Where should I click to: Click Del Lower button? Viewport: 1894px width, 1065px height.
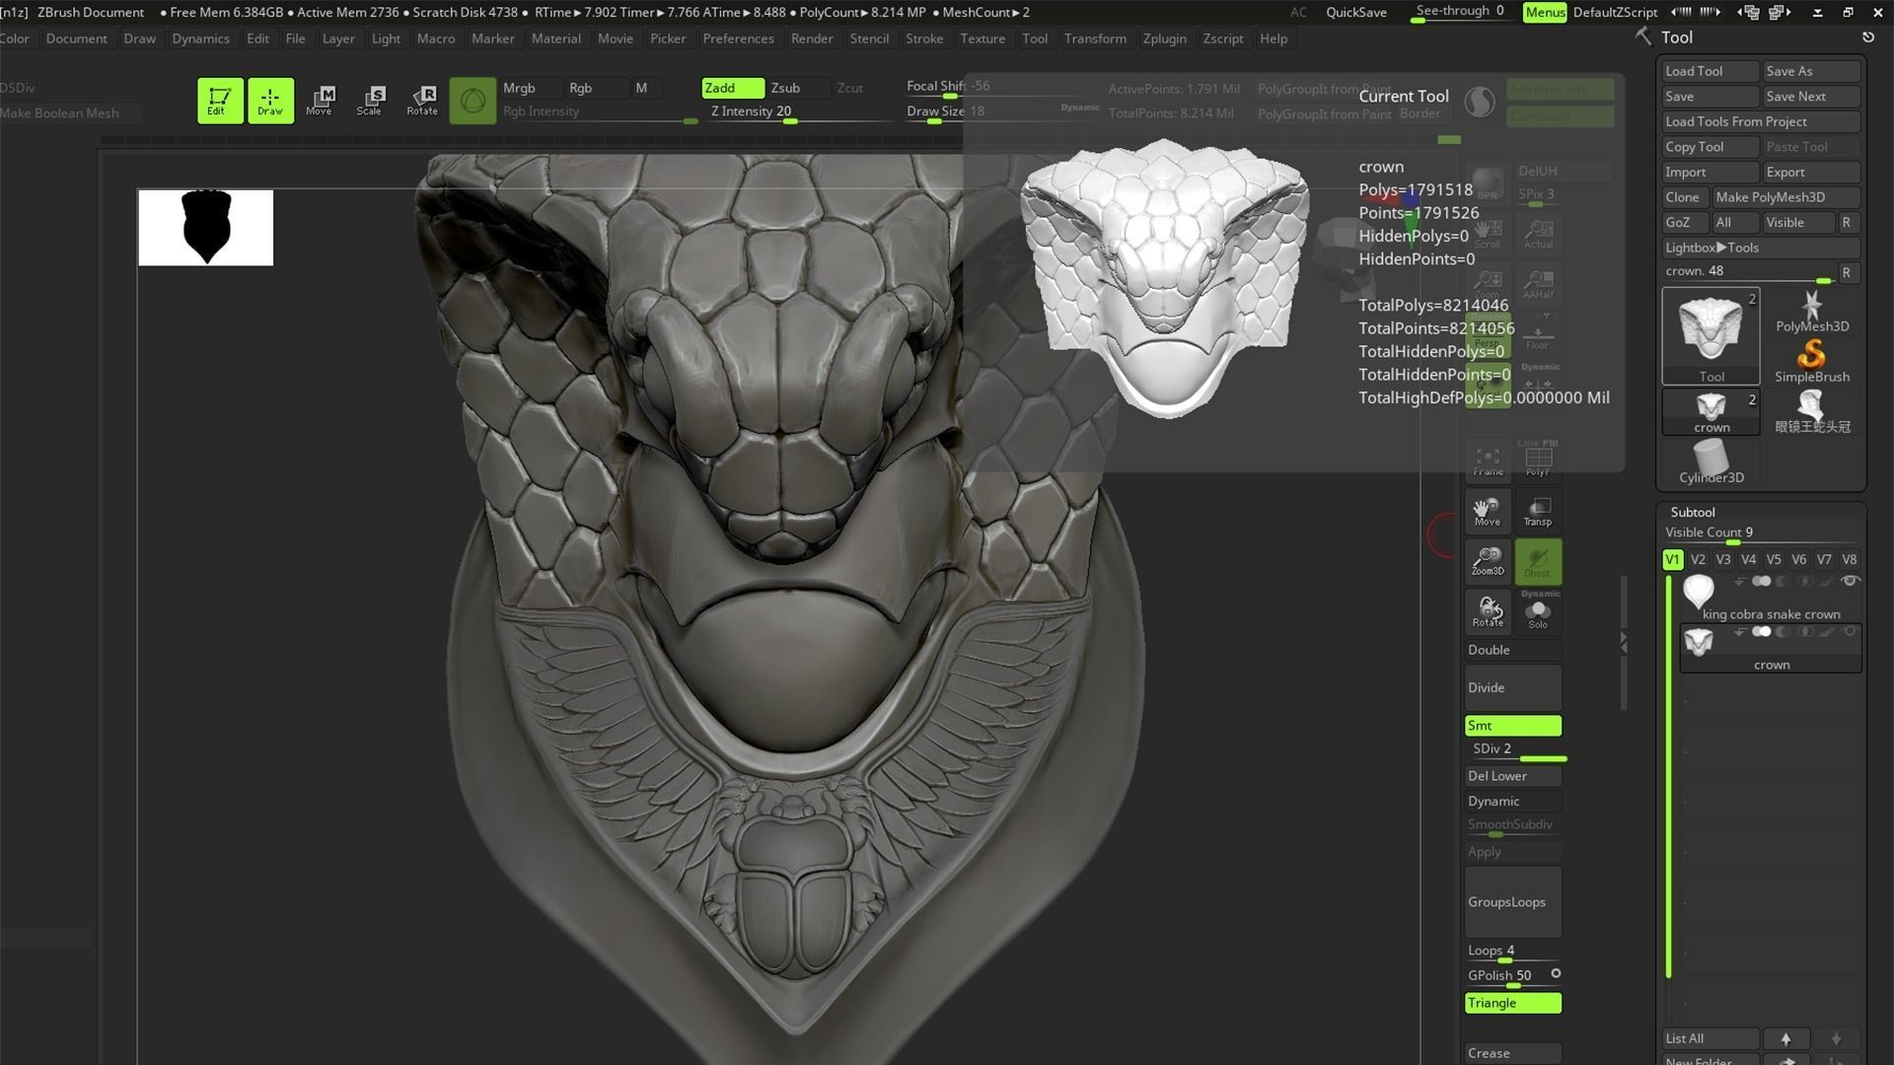(x=1512, y=776)
